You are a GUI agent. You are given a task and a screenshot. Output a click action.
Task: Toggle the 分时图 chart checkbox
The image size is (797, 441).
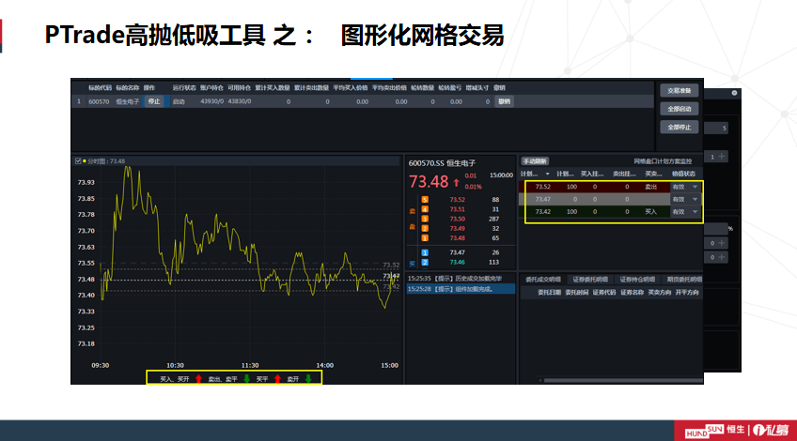78,161
